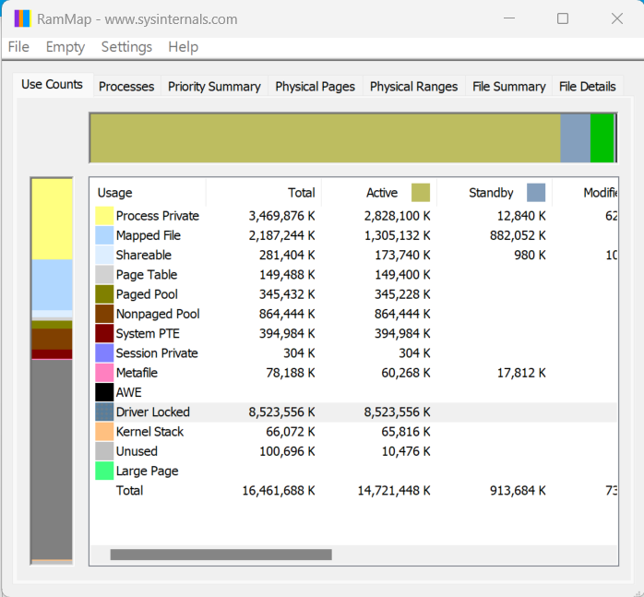
Task: Click the green Large Page swatch
Action: click(104, 471)
